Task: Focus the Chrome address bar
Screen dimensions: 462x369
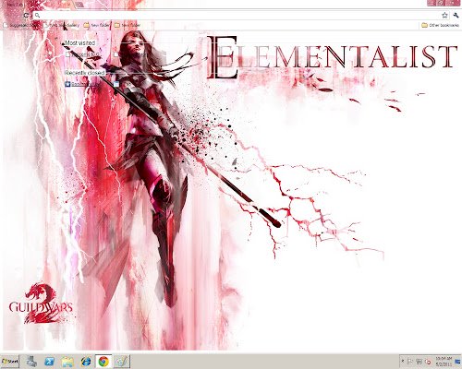Action: coord(240,15)
